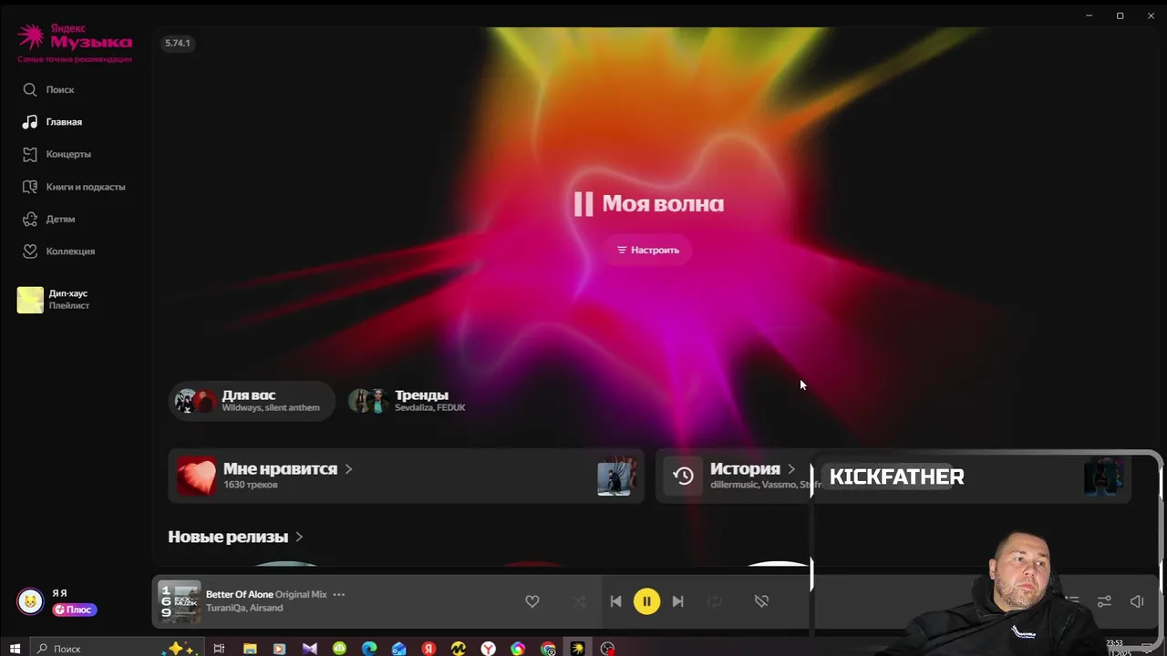Open the red Яндекс icon on taskbar
Image resolution: width=1167 pixels, height=656 pixels.
click(x=429, y=649)
